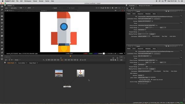Open the Colorspace dropdown in Read2
The width and height of the screenshot is (185, 104).
coord(144,36)
